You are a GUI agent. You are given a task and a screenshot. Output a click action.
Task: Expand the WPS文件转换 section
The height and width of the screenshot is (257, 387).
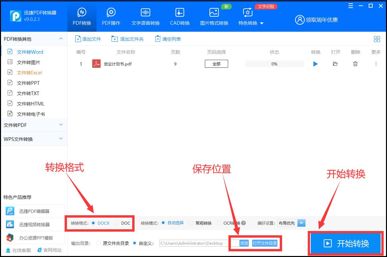(33, 139)
